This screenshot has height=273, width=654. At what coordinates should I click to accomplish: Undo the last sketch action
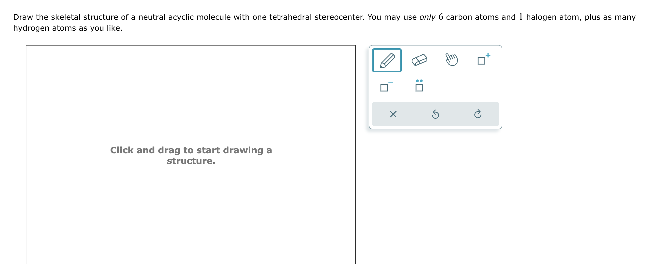tap(435, 114)
